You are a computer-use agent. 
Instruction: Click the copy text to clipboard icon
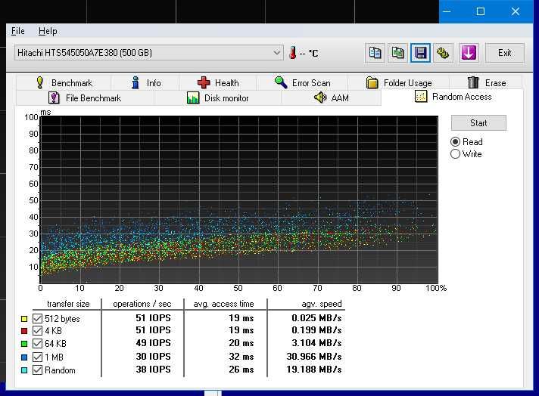pos(375,53)
